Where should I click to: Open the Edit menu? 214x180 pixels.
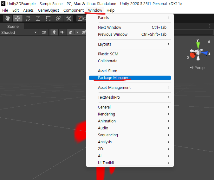pyautogui.click(x=16, y=10)
